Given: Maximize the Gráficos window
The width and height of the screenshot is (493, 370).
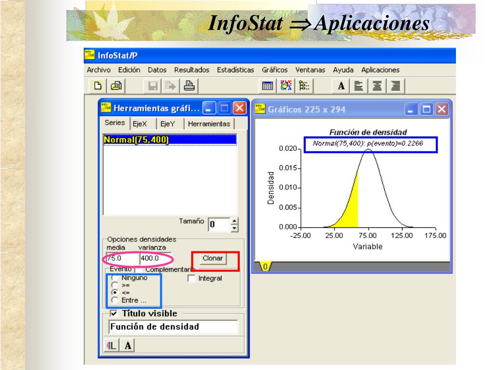Looking at the screenshot, I should pyautogui.click(x=427, y=109).
